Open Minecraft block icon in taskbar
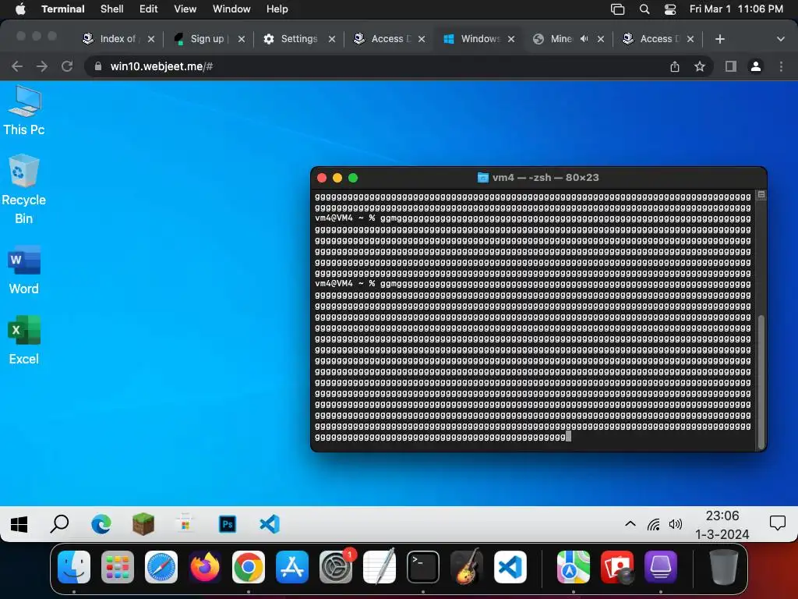The height and width of the screenshot is (599, 798). click(x=143, y=524)
